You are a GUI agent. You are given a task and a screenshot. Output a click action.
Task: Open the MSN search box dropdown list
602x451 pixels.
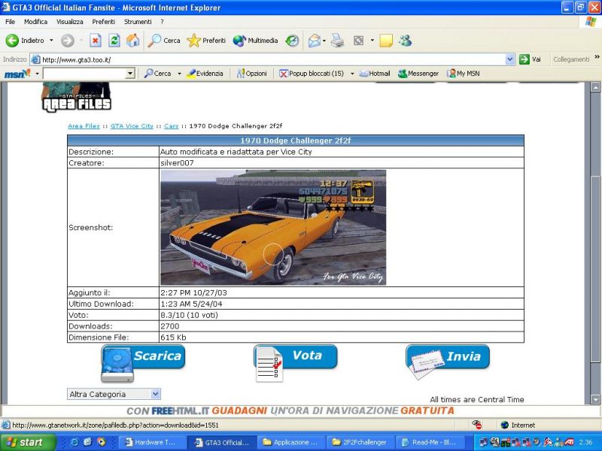pyautogui.click(x=130, y=73)
